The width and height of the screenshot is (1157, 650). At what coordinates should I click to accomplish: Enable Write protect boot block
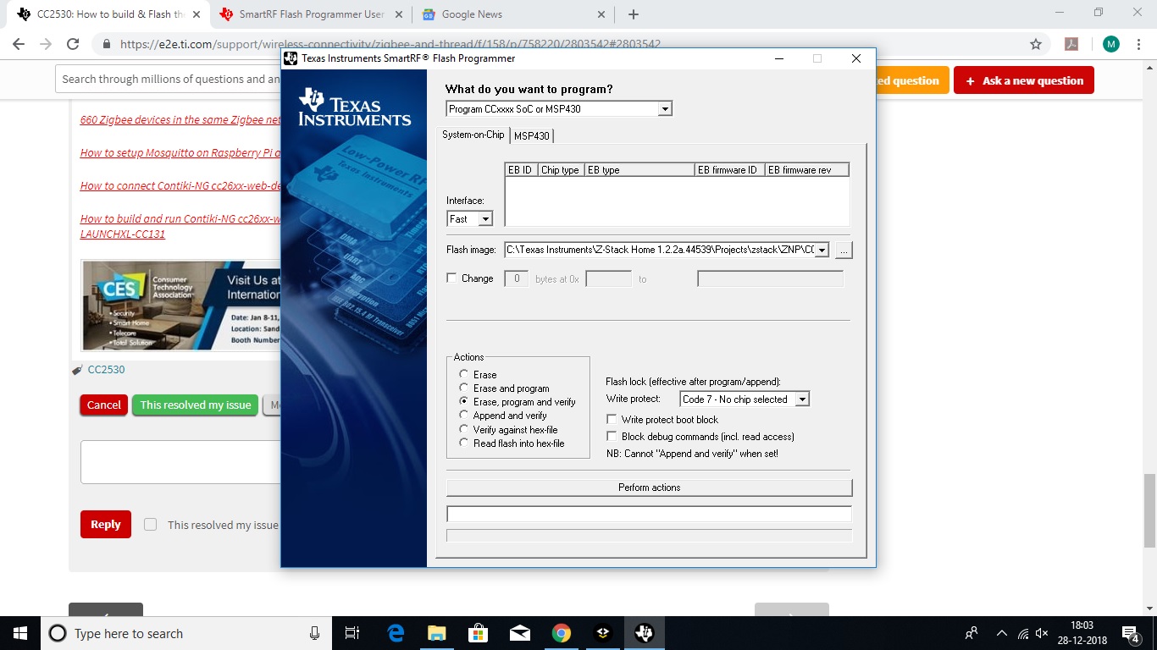[x=612, y=419]
